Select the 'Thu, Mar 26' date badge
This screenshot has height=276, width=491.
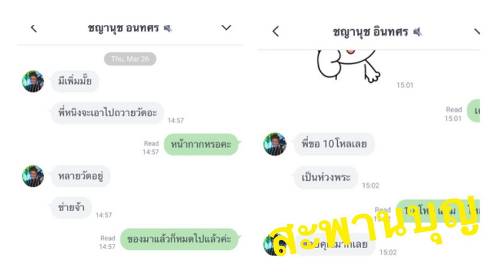[130, 59]
